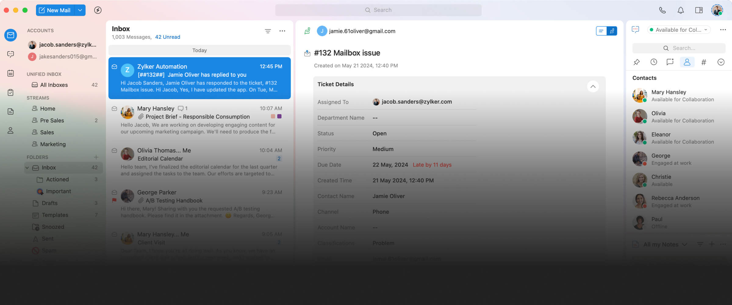Pin an item using the pin icon
Screen dimensions: 732x305
pyautogui.click(x=637, y=62)
